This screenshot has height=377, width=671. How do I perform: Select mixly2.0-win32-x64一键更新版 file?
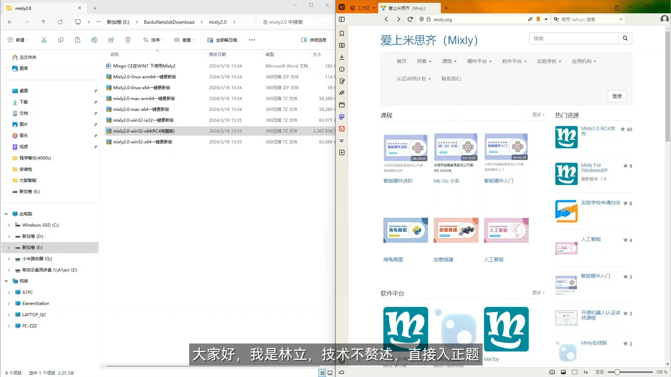tap(143, 142)
